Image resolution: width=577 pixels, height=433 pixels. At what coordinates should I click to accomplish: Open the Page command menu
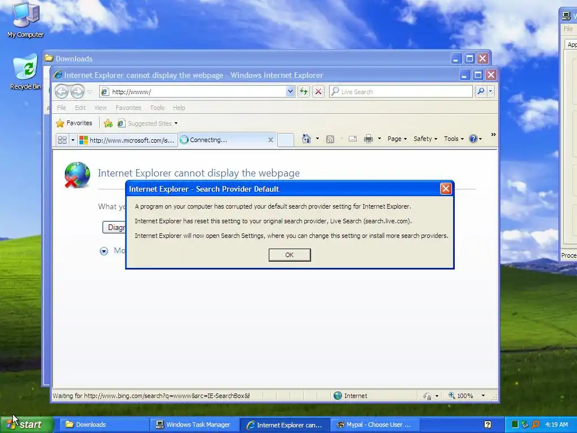tap(397, 139)
